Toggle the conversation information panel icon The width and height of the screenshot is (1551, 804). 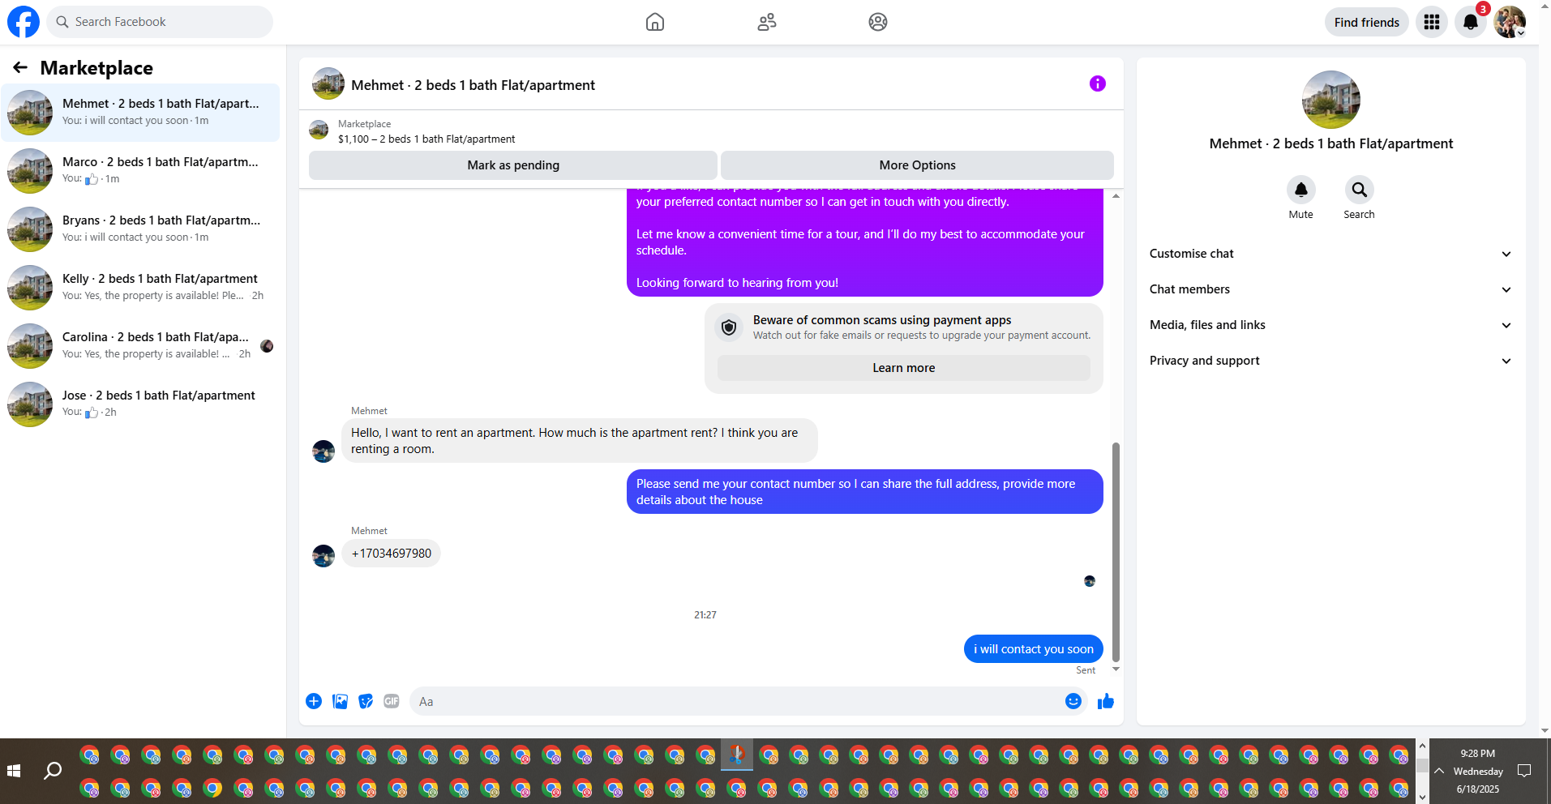tap(1097, 83)
